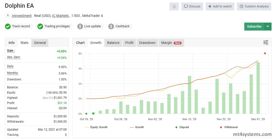Click the jvinvestment avatar icon

tap(8, 16)
